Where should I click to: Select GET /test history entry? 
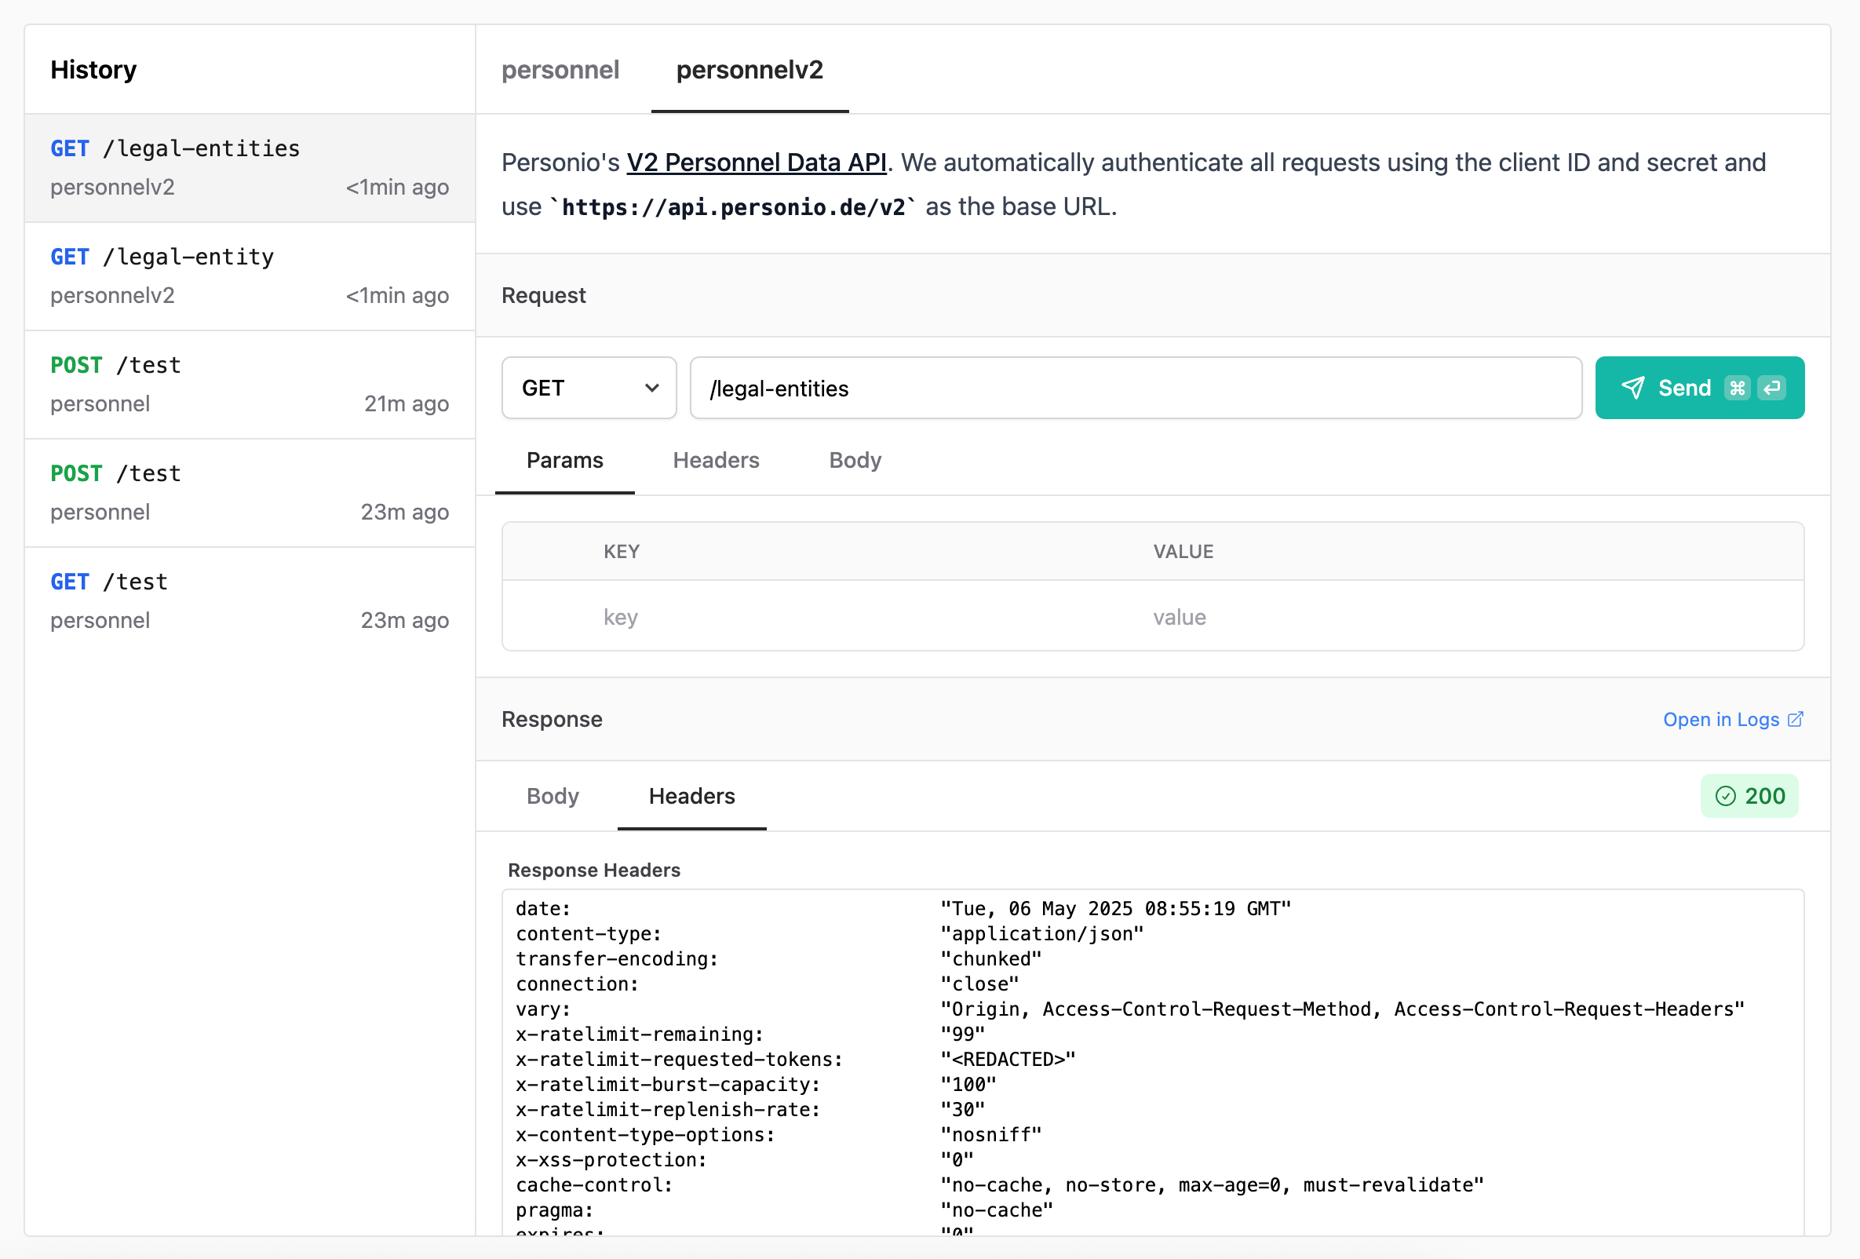(250, 601)
